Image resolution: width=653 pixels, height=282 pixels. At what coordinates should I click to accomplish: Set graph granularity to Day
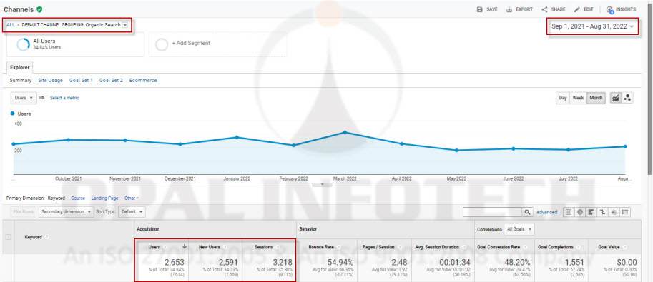coord(563,98)
